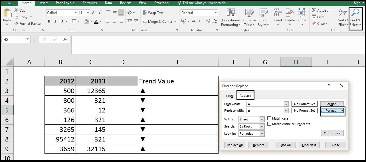Viewport: 366px width, 162px height.
Task: Click the Replace button at the dialog bottom
Action: 259,145
